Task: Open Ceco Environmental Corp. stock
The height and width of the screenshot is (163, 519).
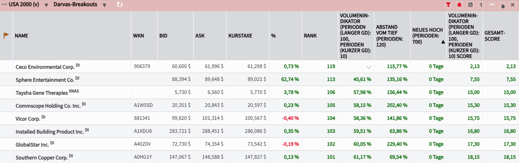Action: point(45,67)
